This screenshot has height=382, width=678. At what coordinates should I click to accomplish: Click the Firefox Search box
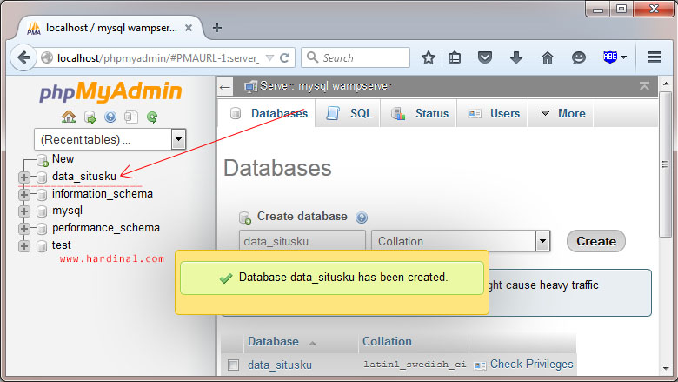pyautogui.click(x=356, y=57)
